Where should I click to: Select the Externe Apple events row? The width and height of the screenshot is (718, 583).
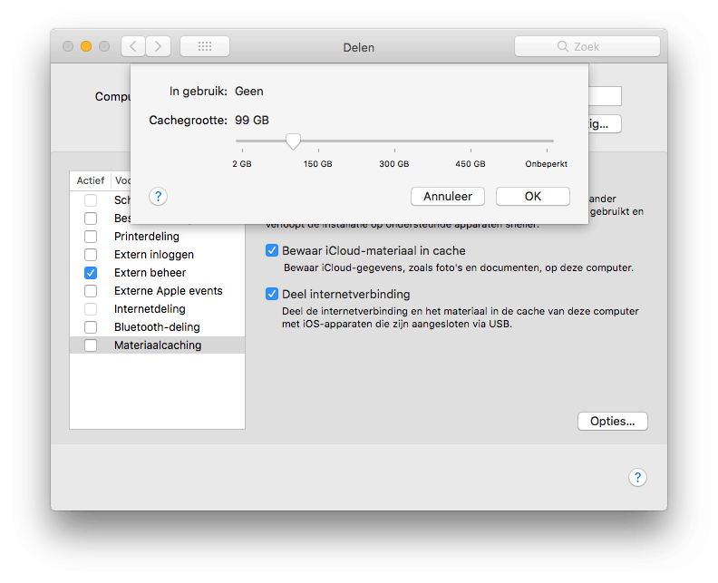[157, 291]
